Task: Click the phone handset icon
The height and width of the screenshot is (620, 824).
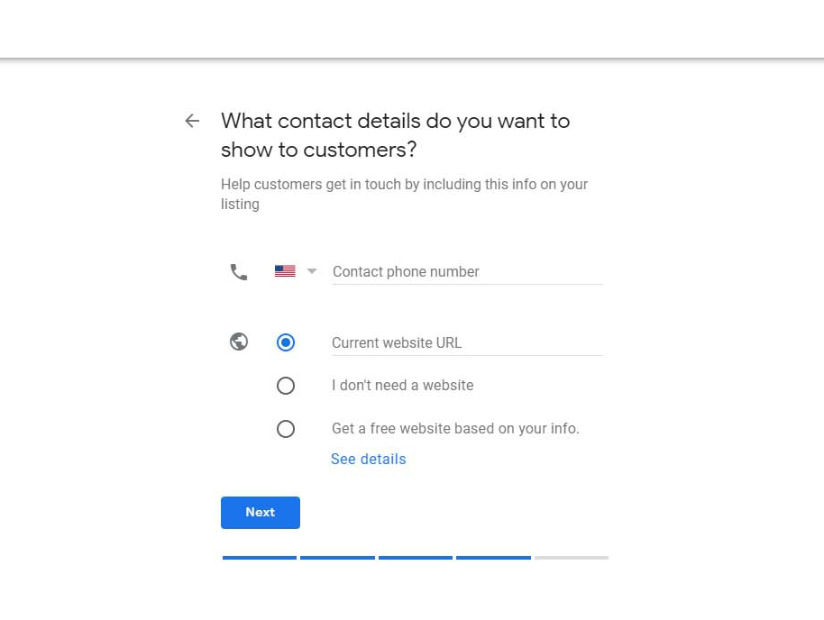Action: point(239,271)
